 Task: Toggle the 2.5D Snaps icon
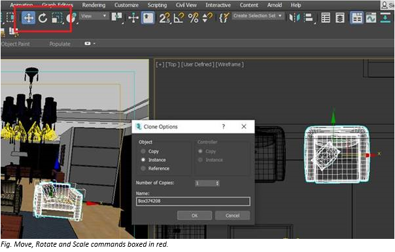pos(165,18)
